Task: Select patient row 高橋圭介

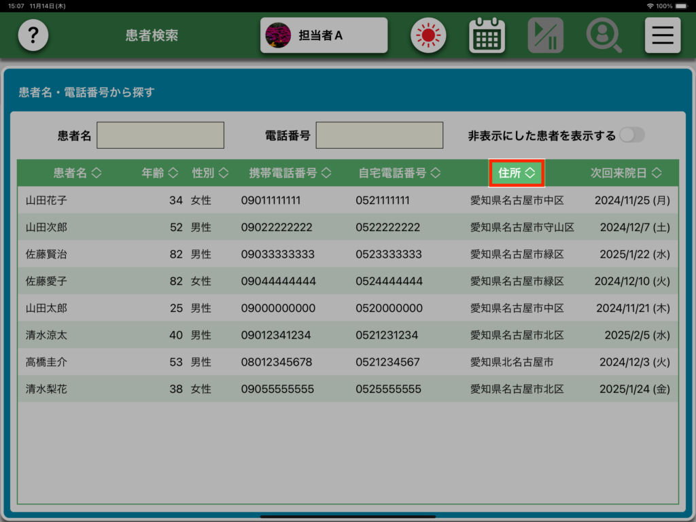Action: [347, 362]
